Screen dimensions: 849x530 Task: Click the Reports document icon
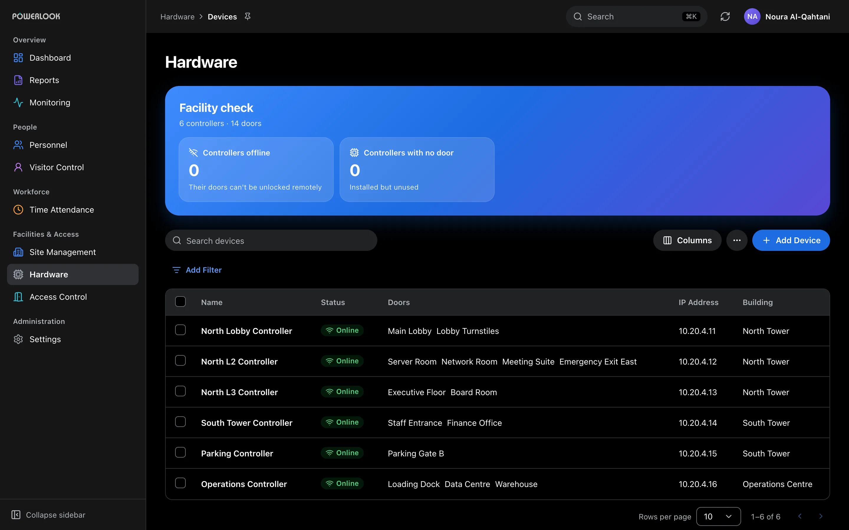pos(18,80)
